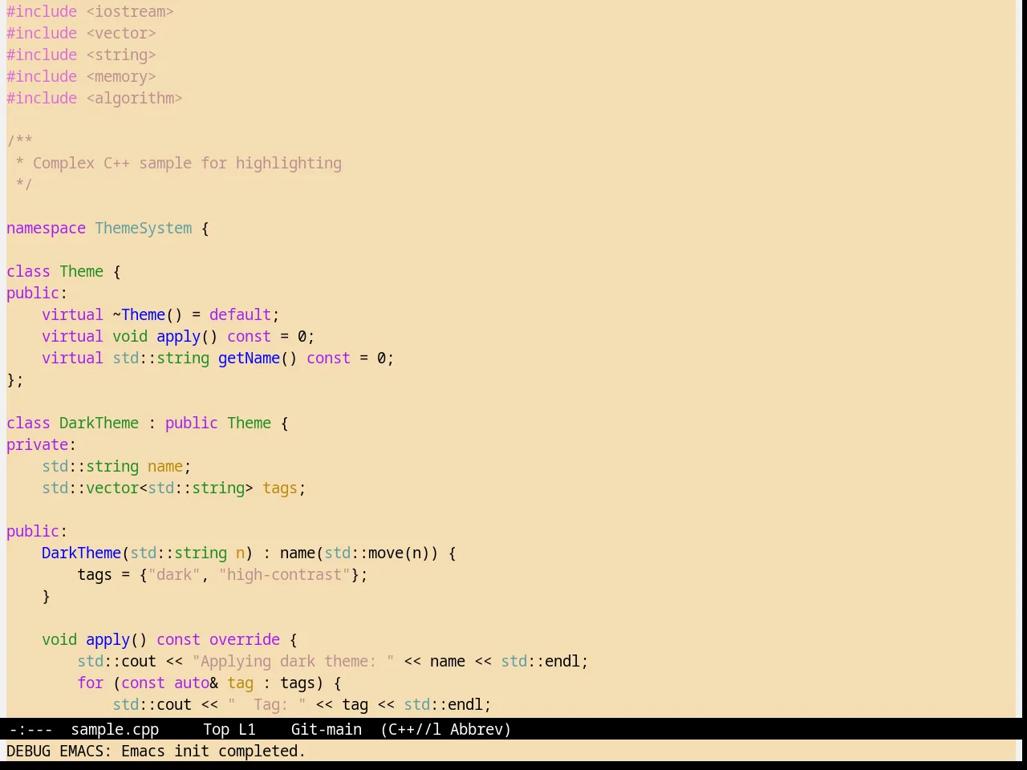Click comment 'Complex C++ sample for highlighting'
This screenshot has height=770, width=1027.
click(187, 163)
